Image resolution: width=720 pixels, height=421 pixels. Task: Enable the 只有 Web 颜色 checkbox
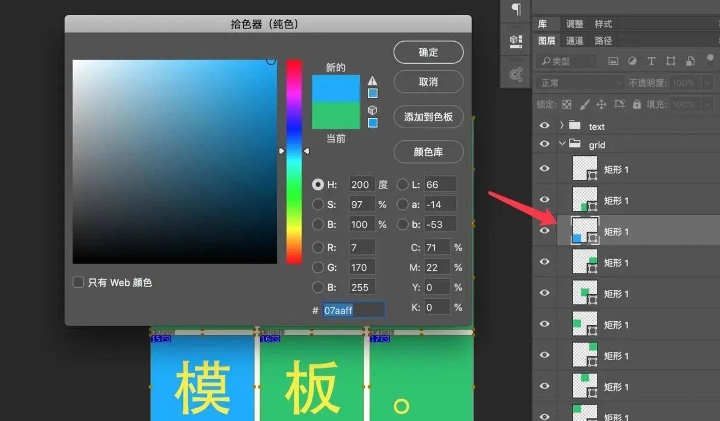point(78,282)
